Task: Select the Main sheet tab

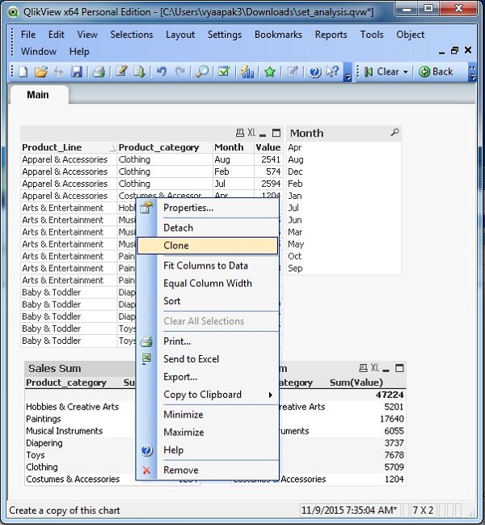Action: [x=38, y=95]
